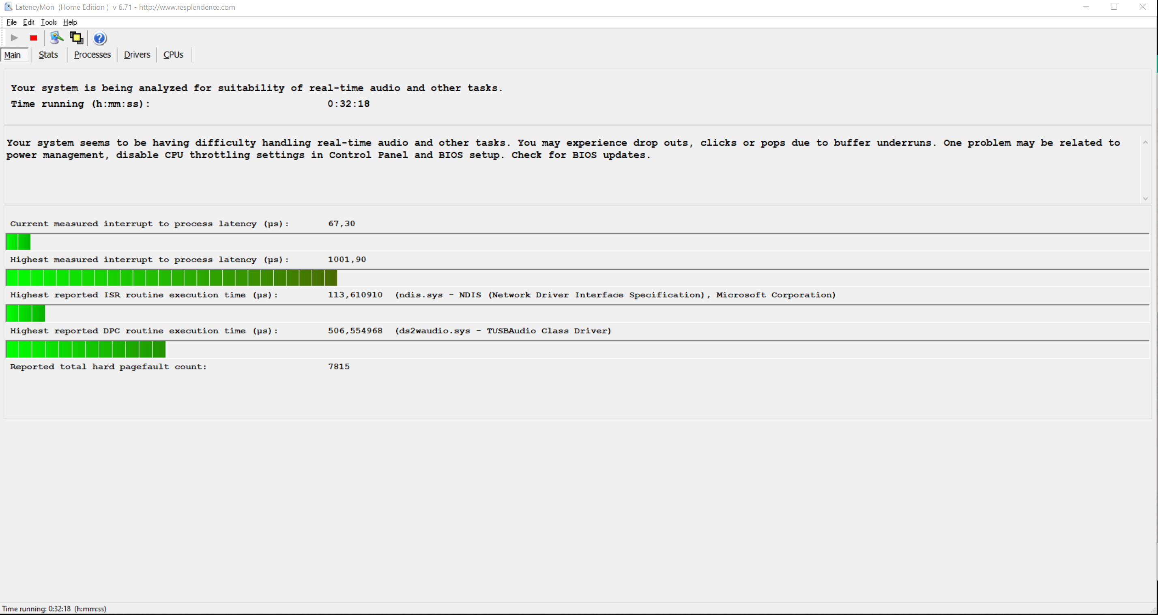Open the File menu
Image resolution: width=1158 pixels, height=615 pixels.
tap(11, 22)
